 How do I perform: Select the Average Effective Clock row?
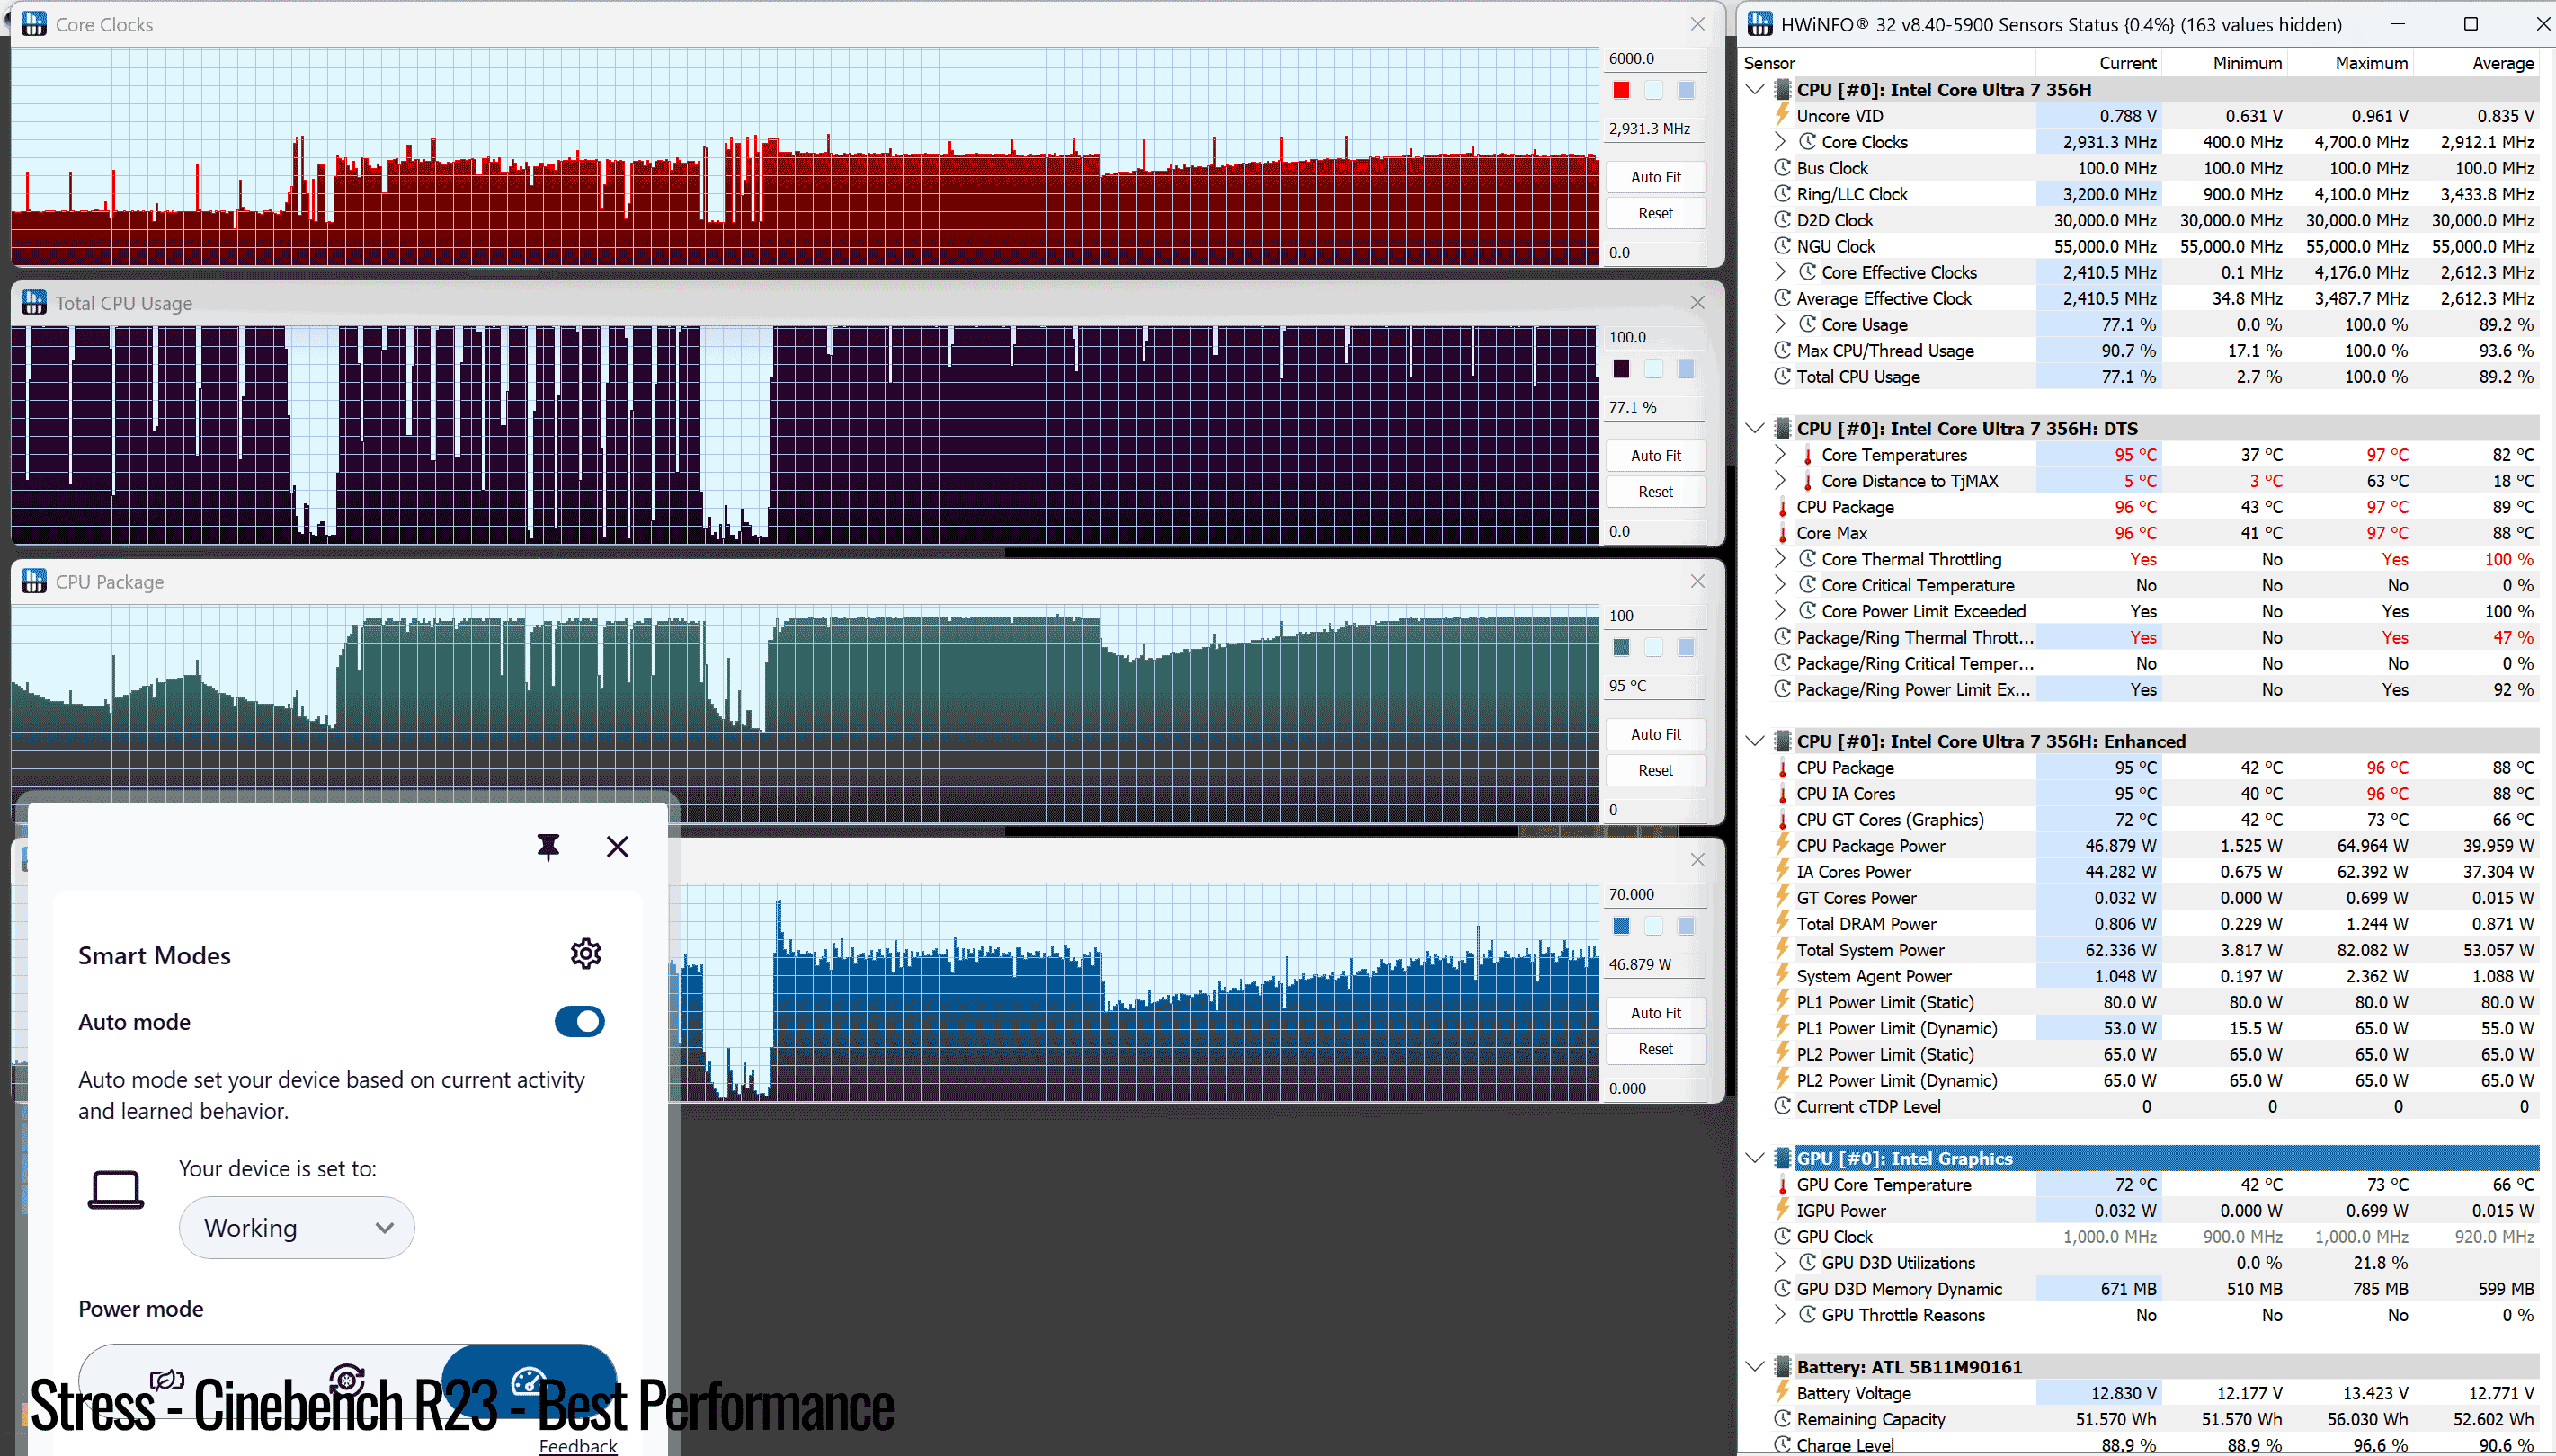coord(2156,298)
